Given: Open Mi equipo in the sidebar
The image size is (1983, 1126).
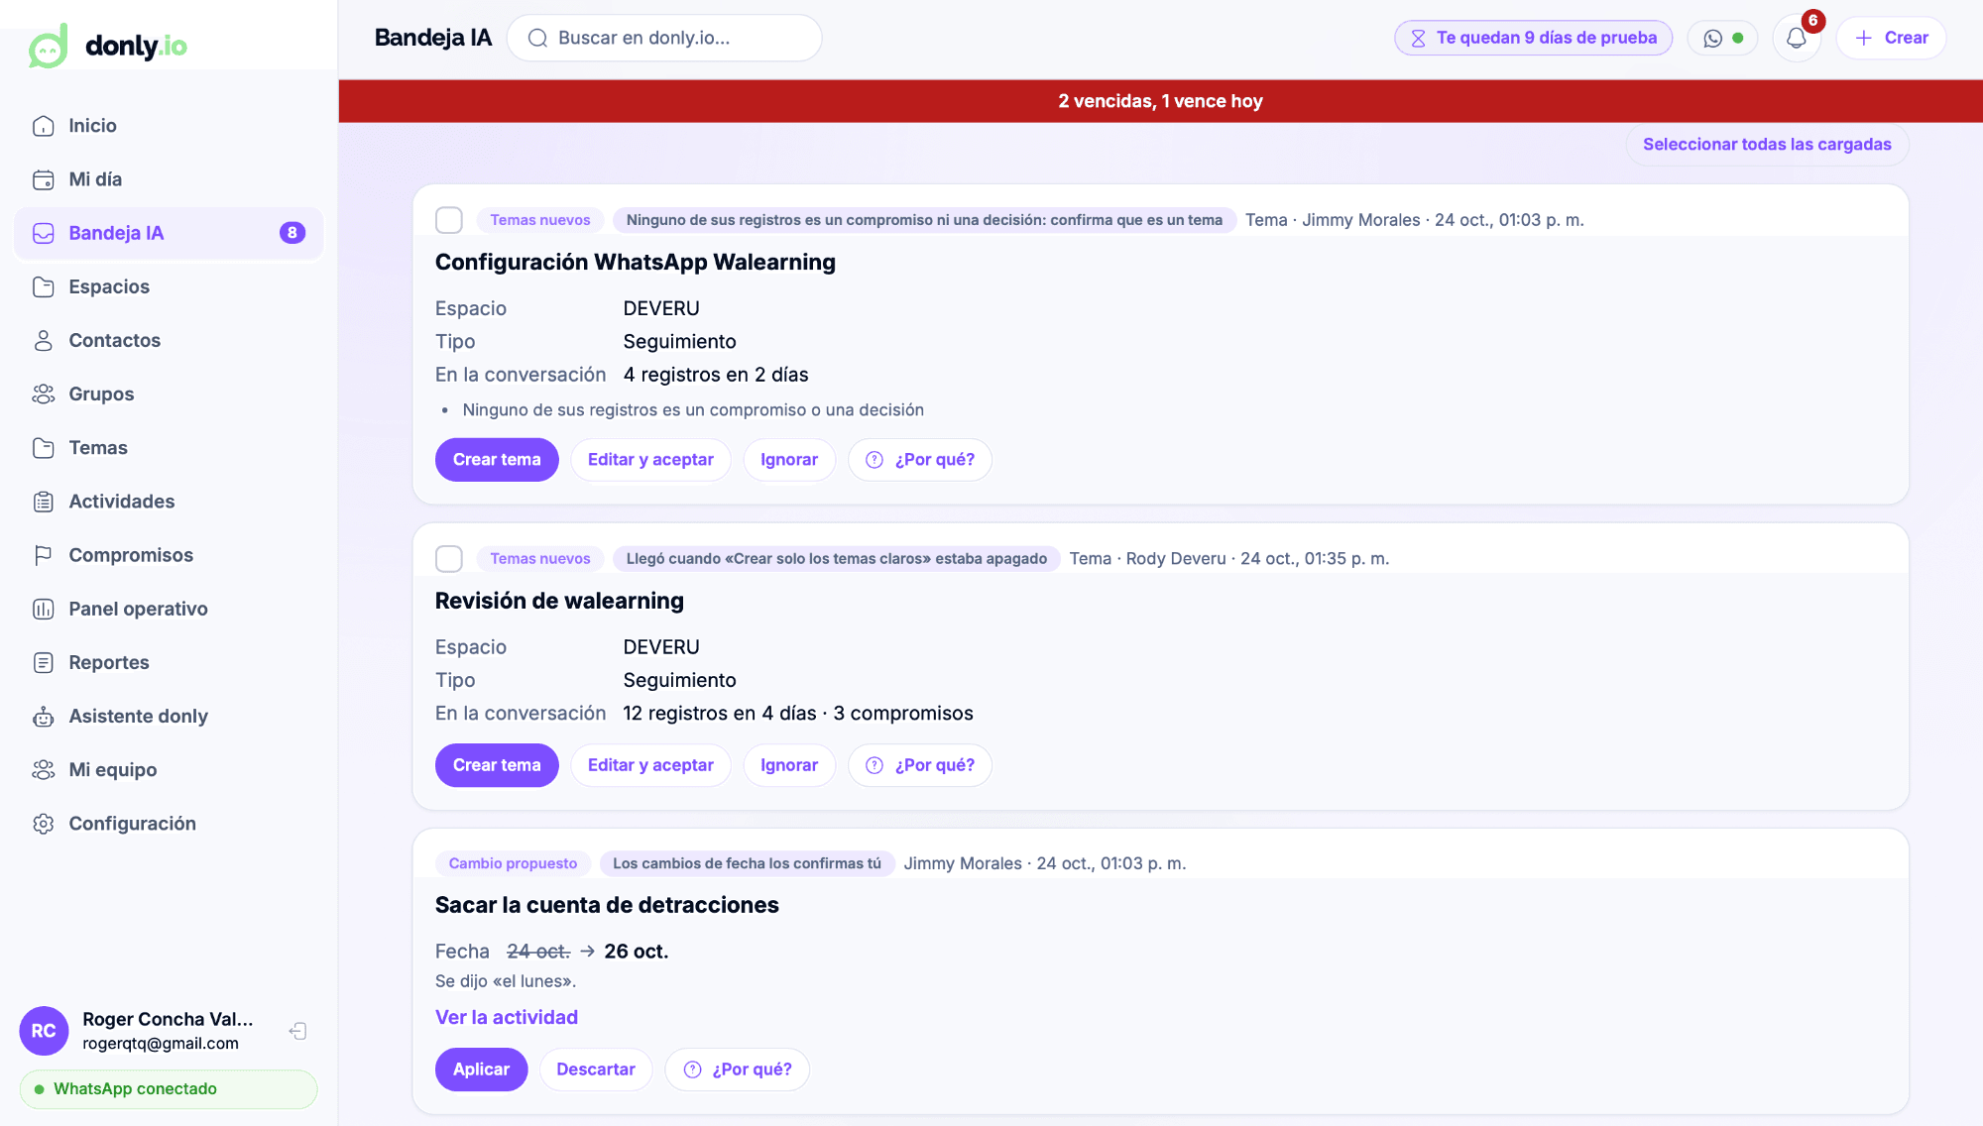Looking at the screenshot, I should click(169, 770).
